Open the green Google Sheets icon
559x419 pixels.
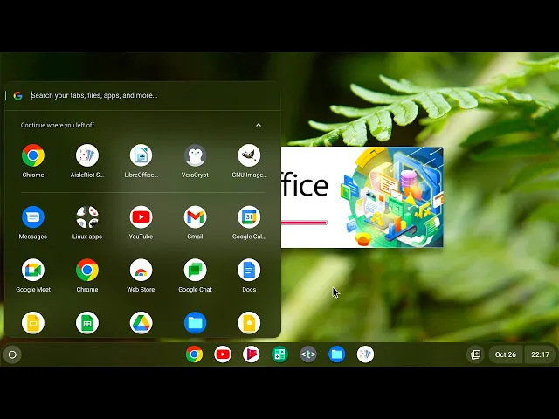tap(87, 323)
